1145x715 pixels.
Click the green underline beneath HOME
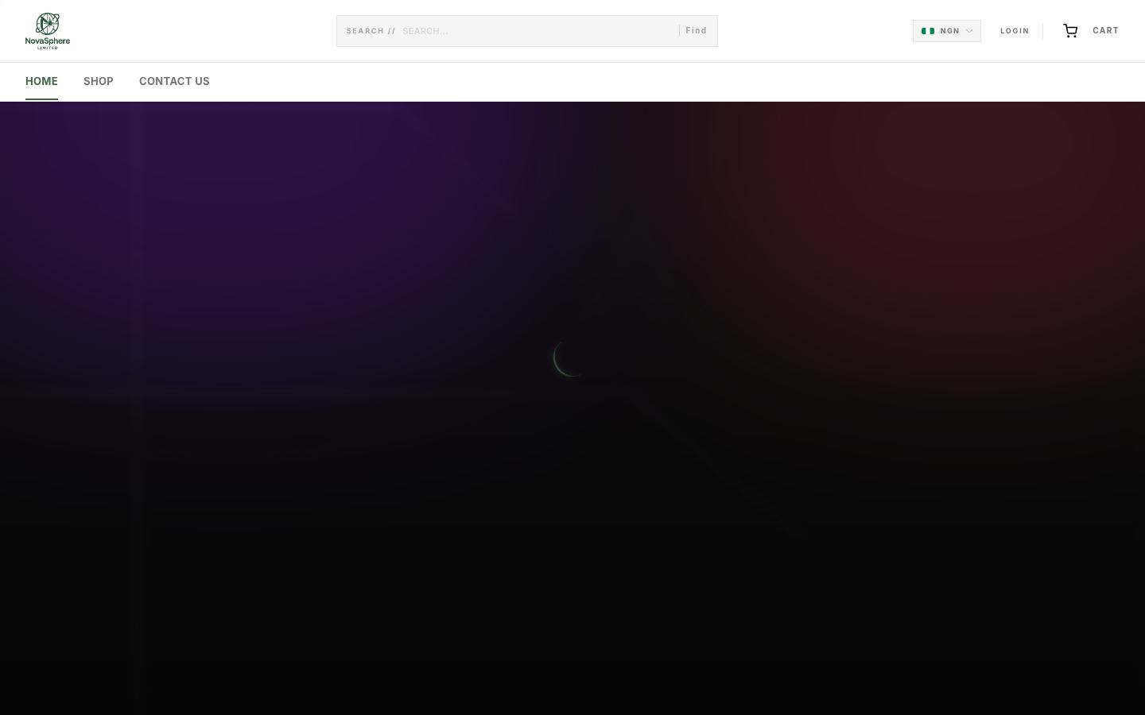coord(41,99)
